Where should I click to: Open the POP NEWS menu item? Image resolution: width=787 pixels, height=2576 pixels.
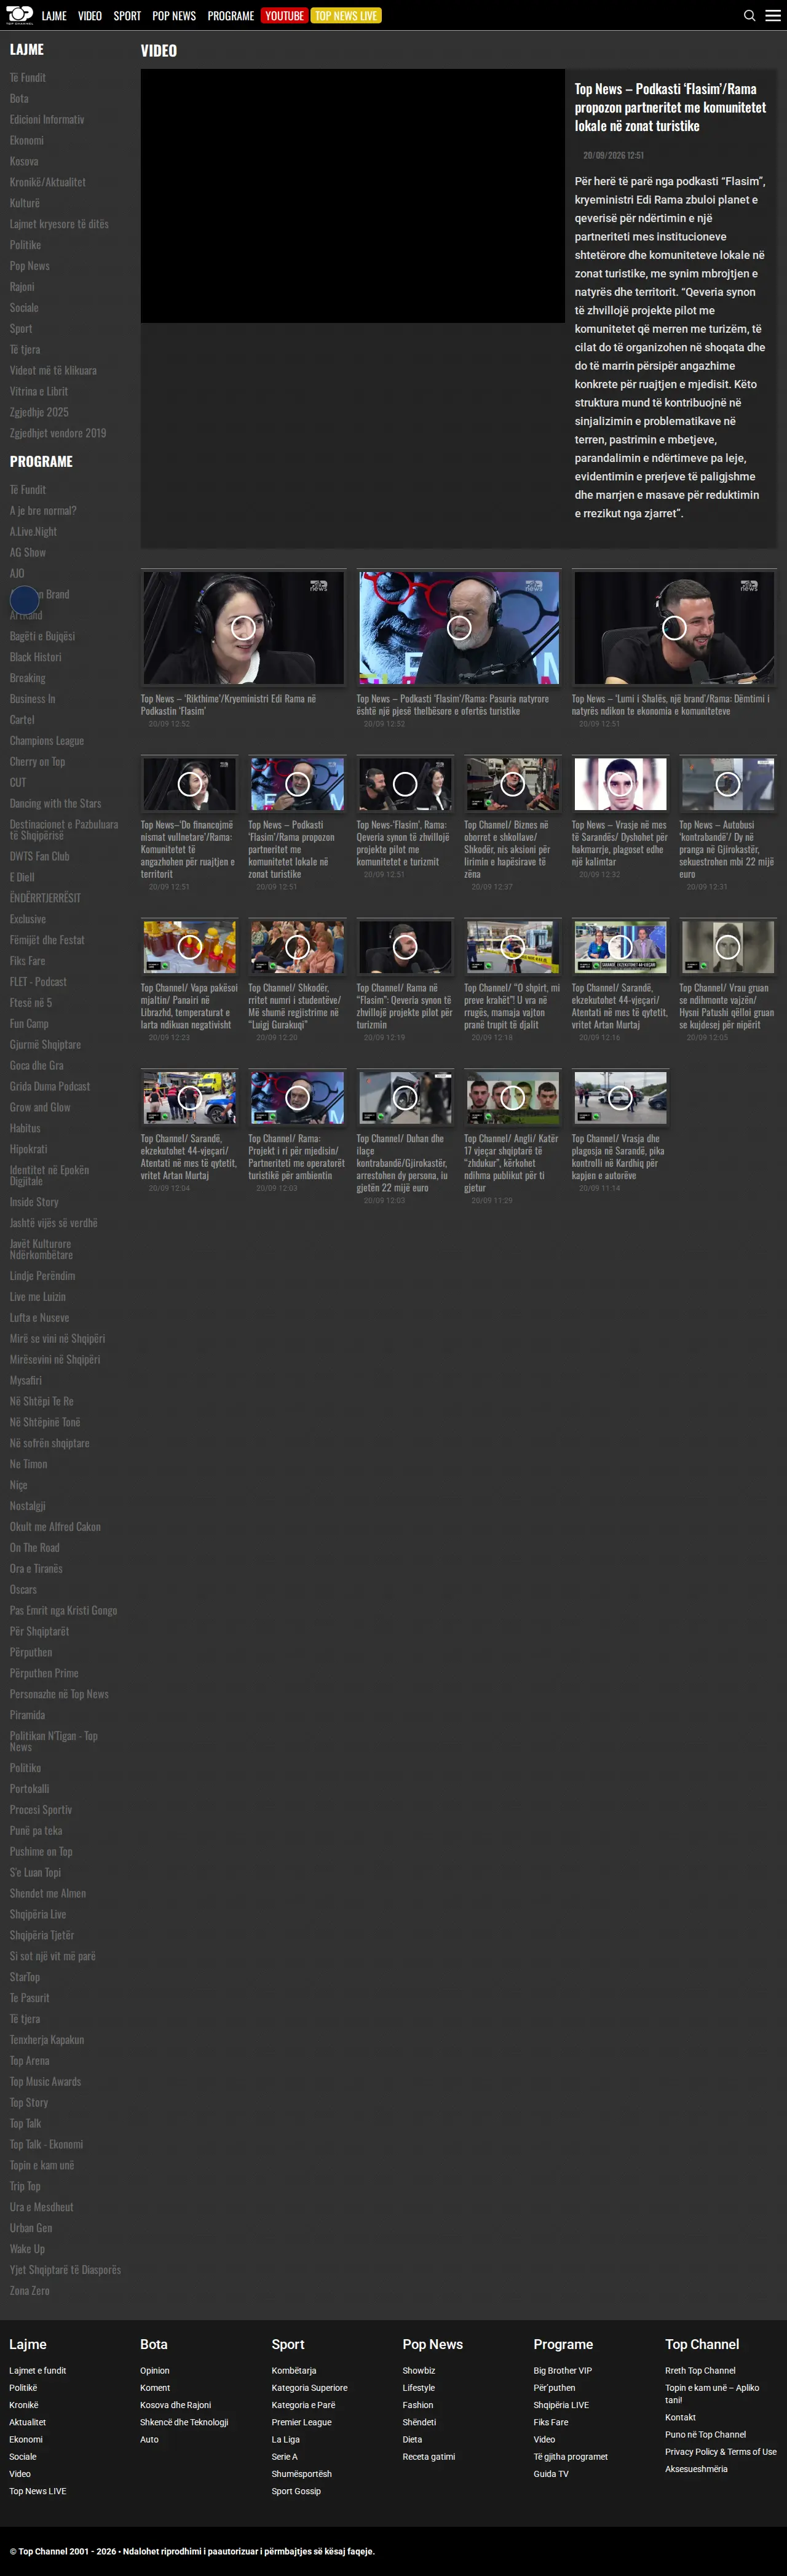click(174, 16)
